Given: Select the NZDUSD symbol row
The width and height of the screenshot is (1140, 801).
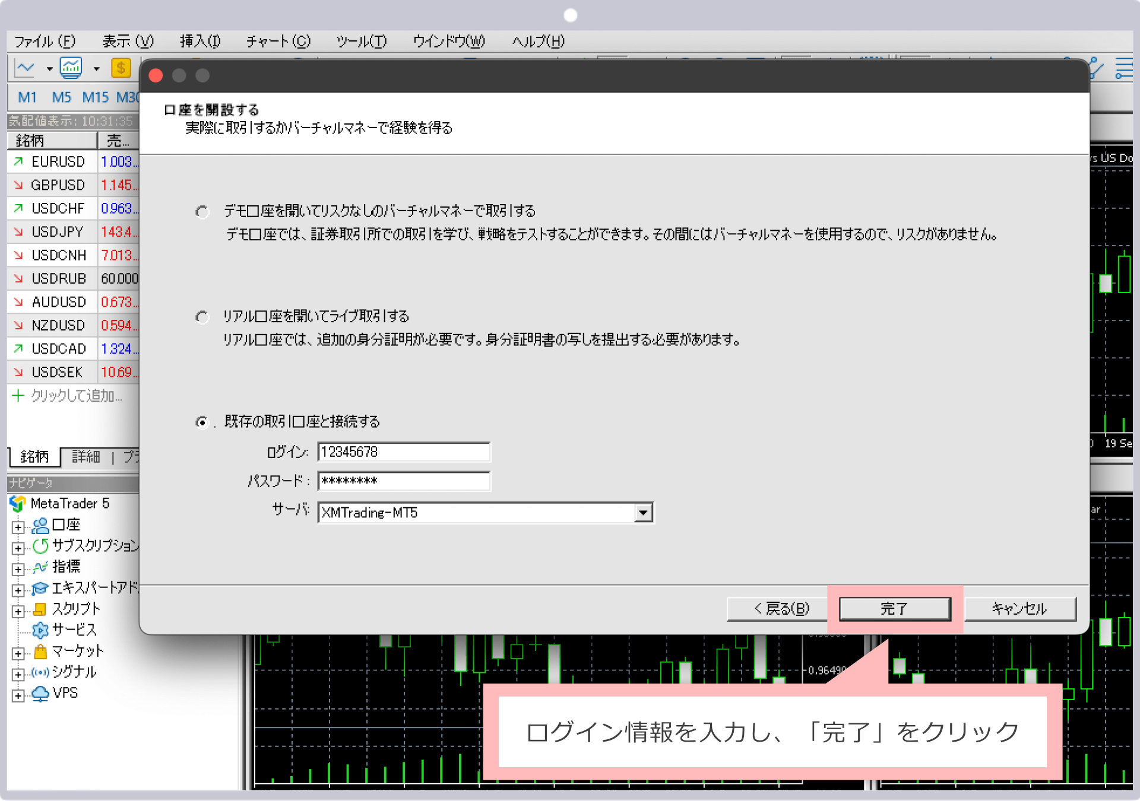Looking at the screenshot, I should 73,326.
